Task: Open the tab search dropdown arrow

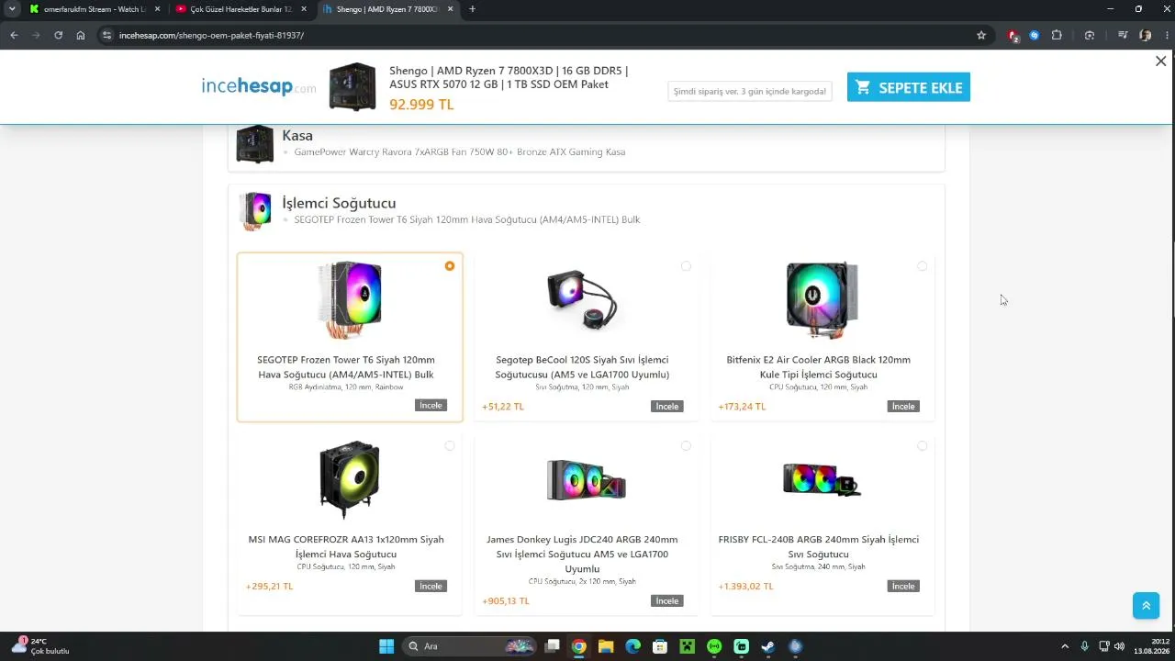Action: 12,9
